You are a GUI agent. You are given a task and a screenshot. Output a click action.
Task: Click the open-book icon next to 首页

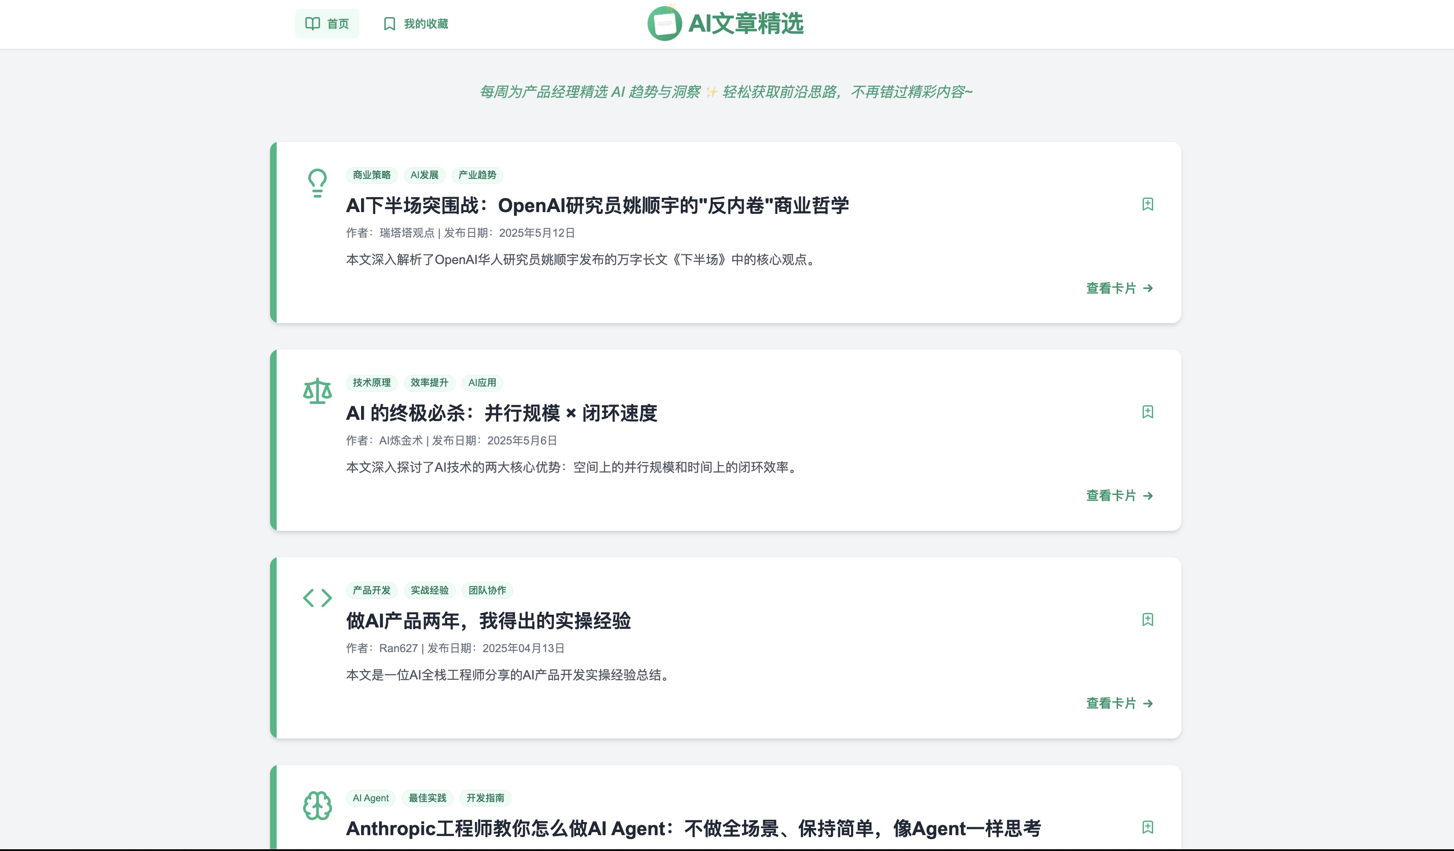[x=312, y=24]
